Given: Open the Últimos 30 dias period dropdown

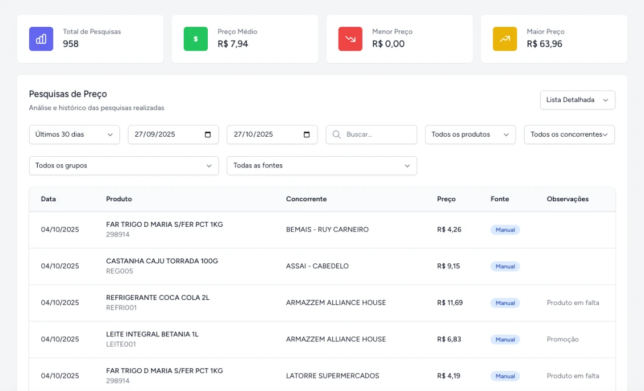Looking at the screenshot, I should coord(74,135).
